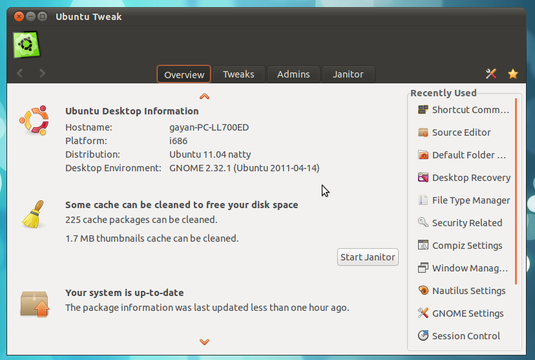Image resolution: width=535 pixels, height=360 pixels.
Task: Click the Default Folder icon
Action: pyautogui.click(x=423, y=155)
